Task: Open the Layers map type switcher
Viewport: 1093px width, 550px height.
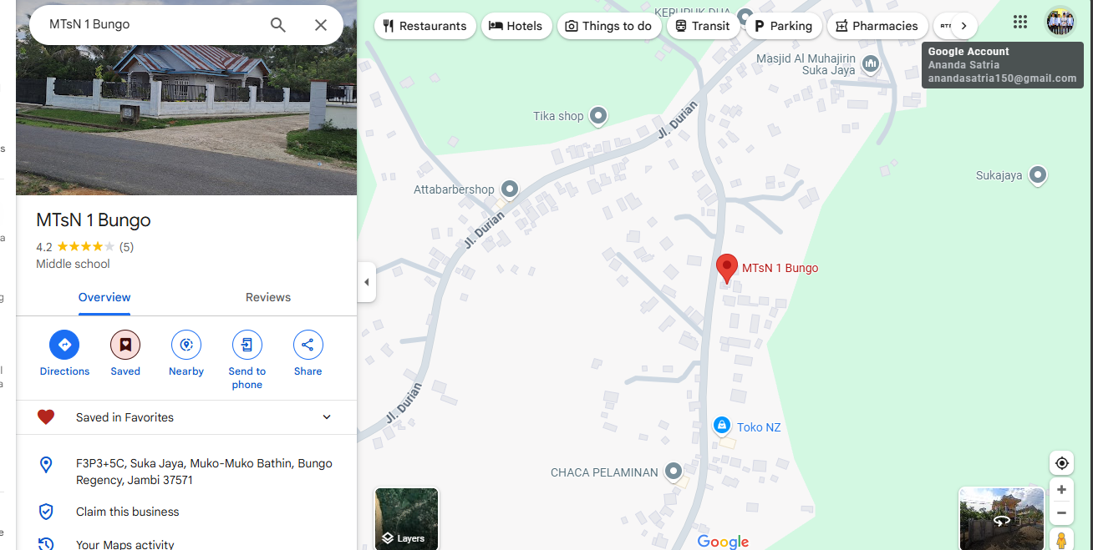Action: 406,518
